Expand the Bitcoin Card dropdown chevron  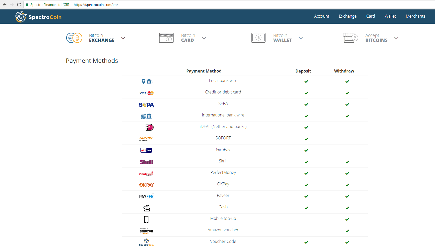click(204, 38)
